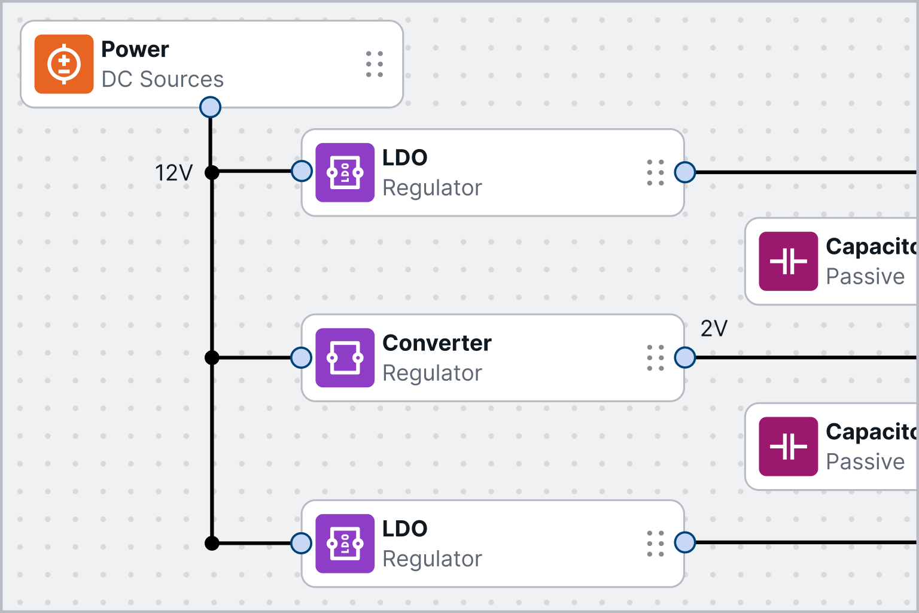Click the Converter Regulator purple icon
Image resolution: width=919 pixels, height=613 pixels.
[x=345, y=358]
